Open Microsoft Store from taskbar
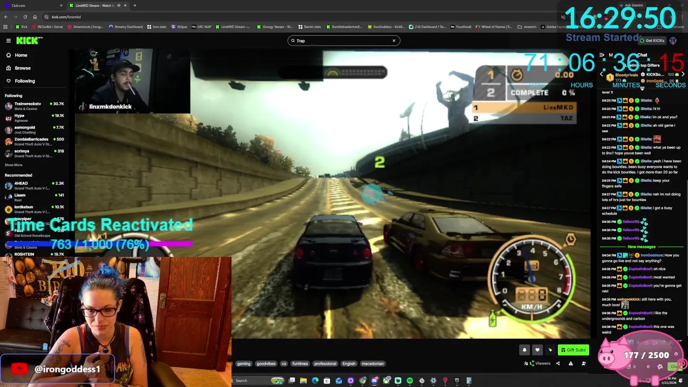This screenshot has height=387, width=688. [327, 381]
